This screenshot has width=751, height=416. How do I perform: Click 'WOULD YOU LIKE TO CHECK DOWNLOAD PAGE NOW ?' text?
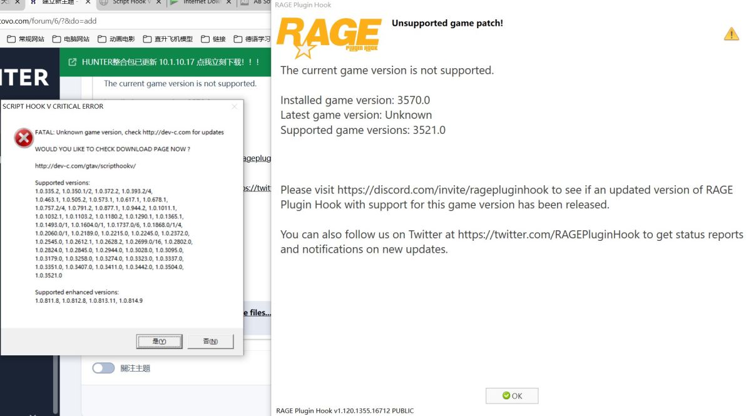(x=113, y=149)
